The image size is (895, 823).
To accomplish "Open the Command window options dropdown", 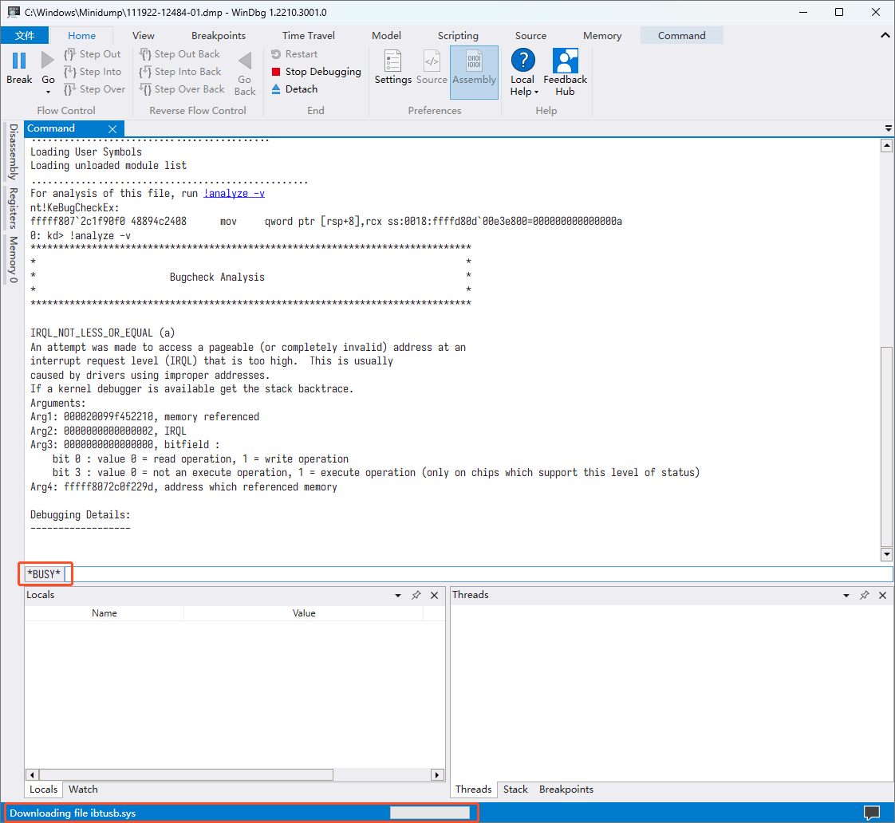I will (888, 128).
